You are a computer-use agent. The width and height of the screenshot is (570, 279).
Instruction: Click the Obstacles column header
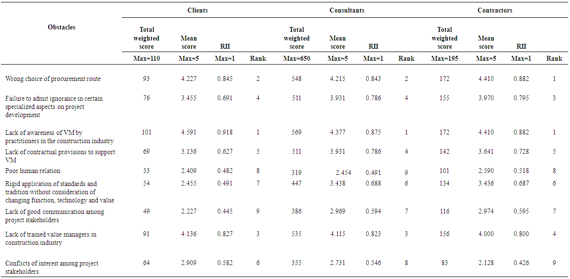pos(61,27)
